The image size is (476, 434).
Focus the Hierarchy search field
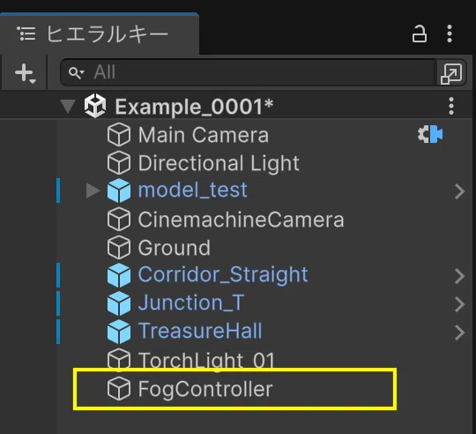coord(249,72)
